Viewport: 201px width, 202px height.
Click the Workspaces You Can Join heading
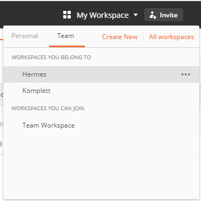tap(48, 109)
